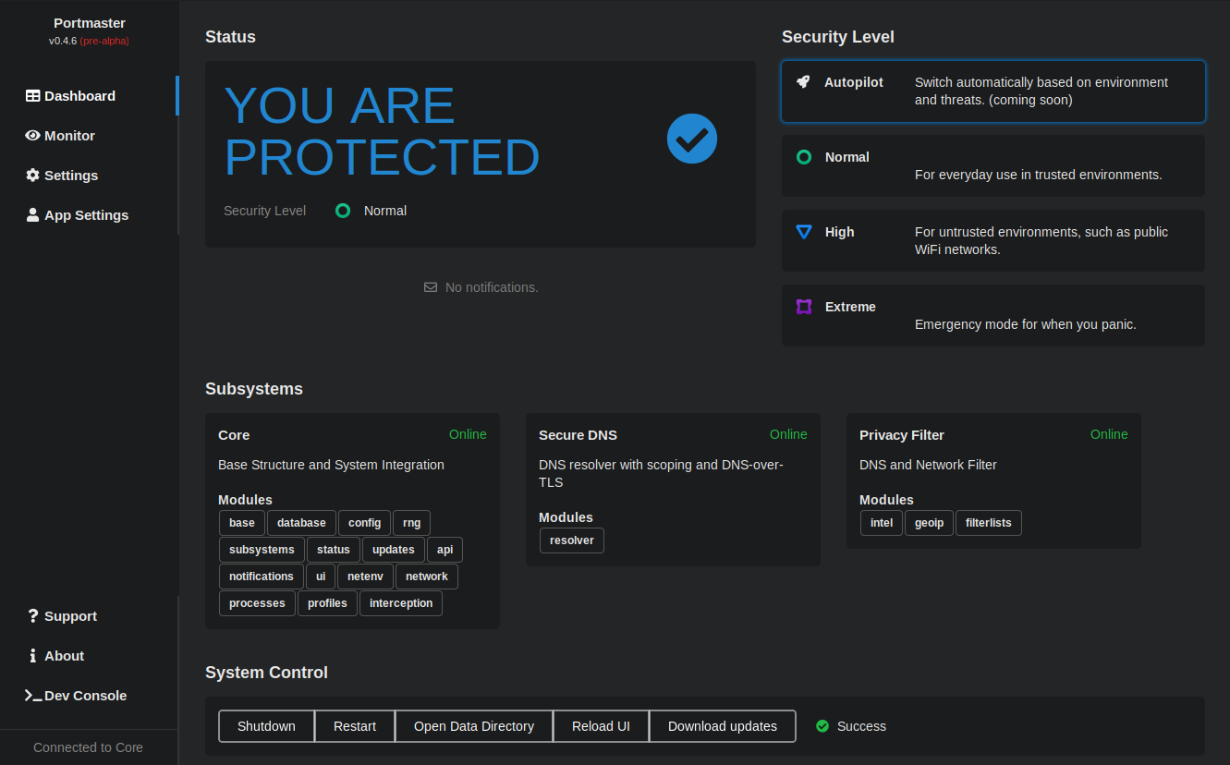The width and height of the screenshot is (1230, 765).
Task: Click Open Data Directory
Action: (474, 726)
